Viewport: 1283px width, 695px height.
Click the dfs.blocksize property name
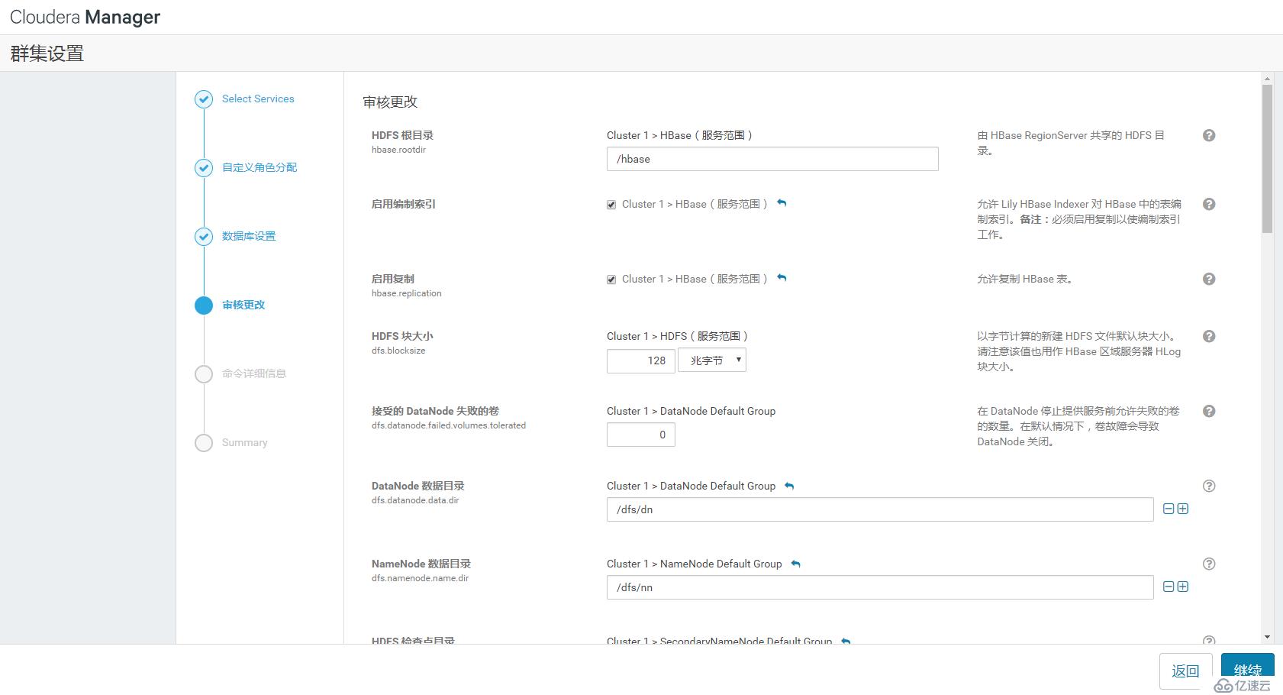pos(398,351)
